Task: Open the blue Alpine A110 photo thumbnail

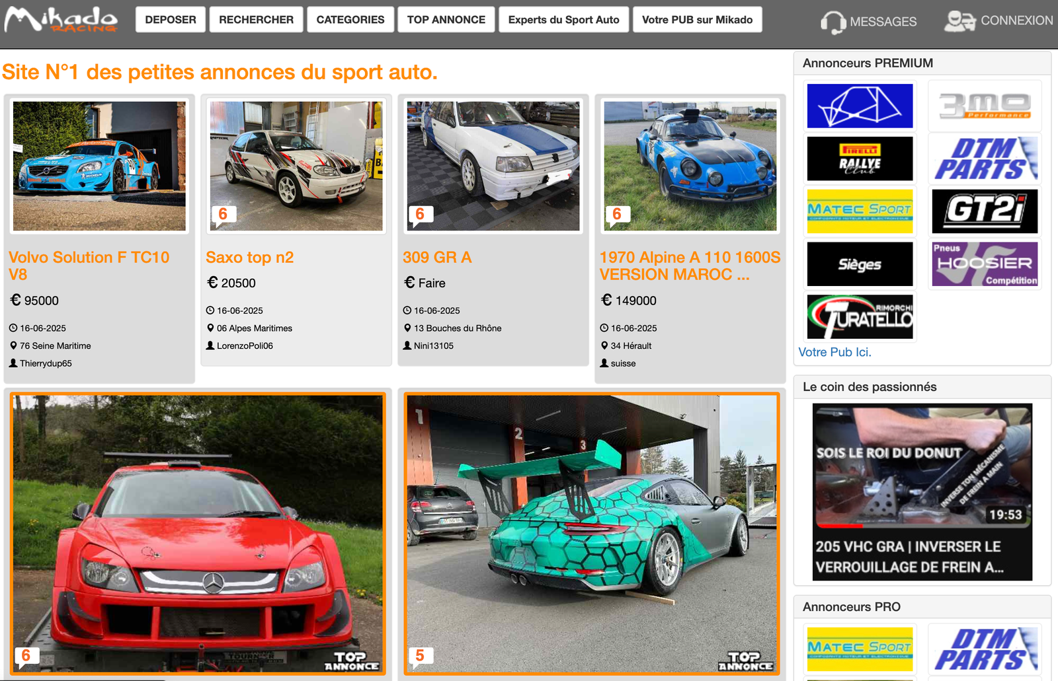Action: point(690,166)
